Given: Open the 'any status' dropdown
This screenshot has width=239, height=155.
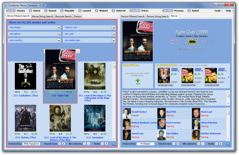Looking at the screenshot, I should pyautogui.click(x=34, y=28).
